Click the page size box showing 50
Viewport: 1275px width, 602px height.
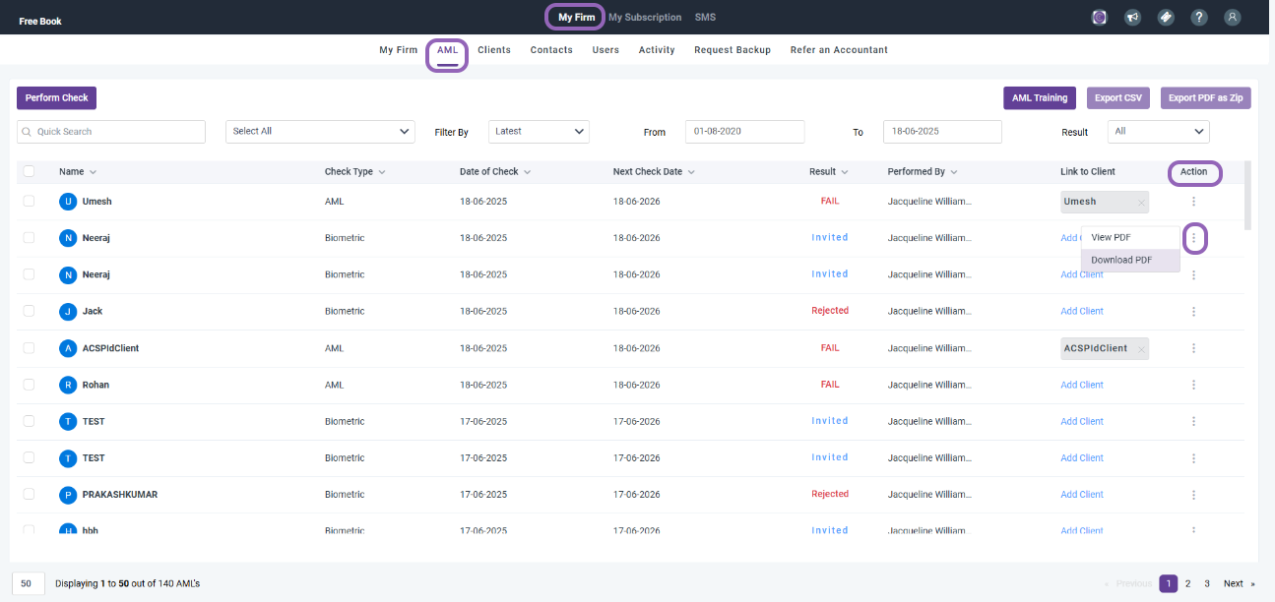tap(27, 584)
